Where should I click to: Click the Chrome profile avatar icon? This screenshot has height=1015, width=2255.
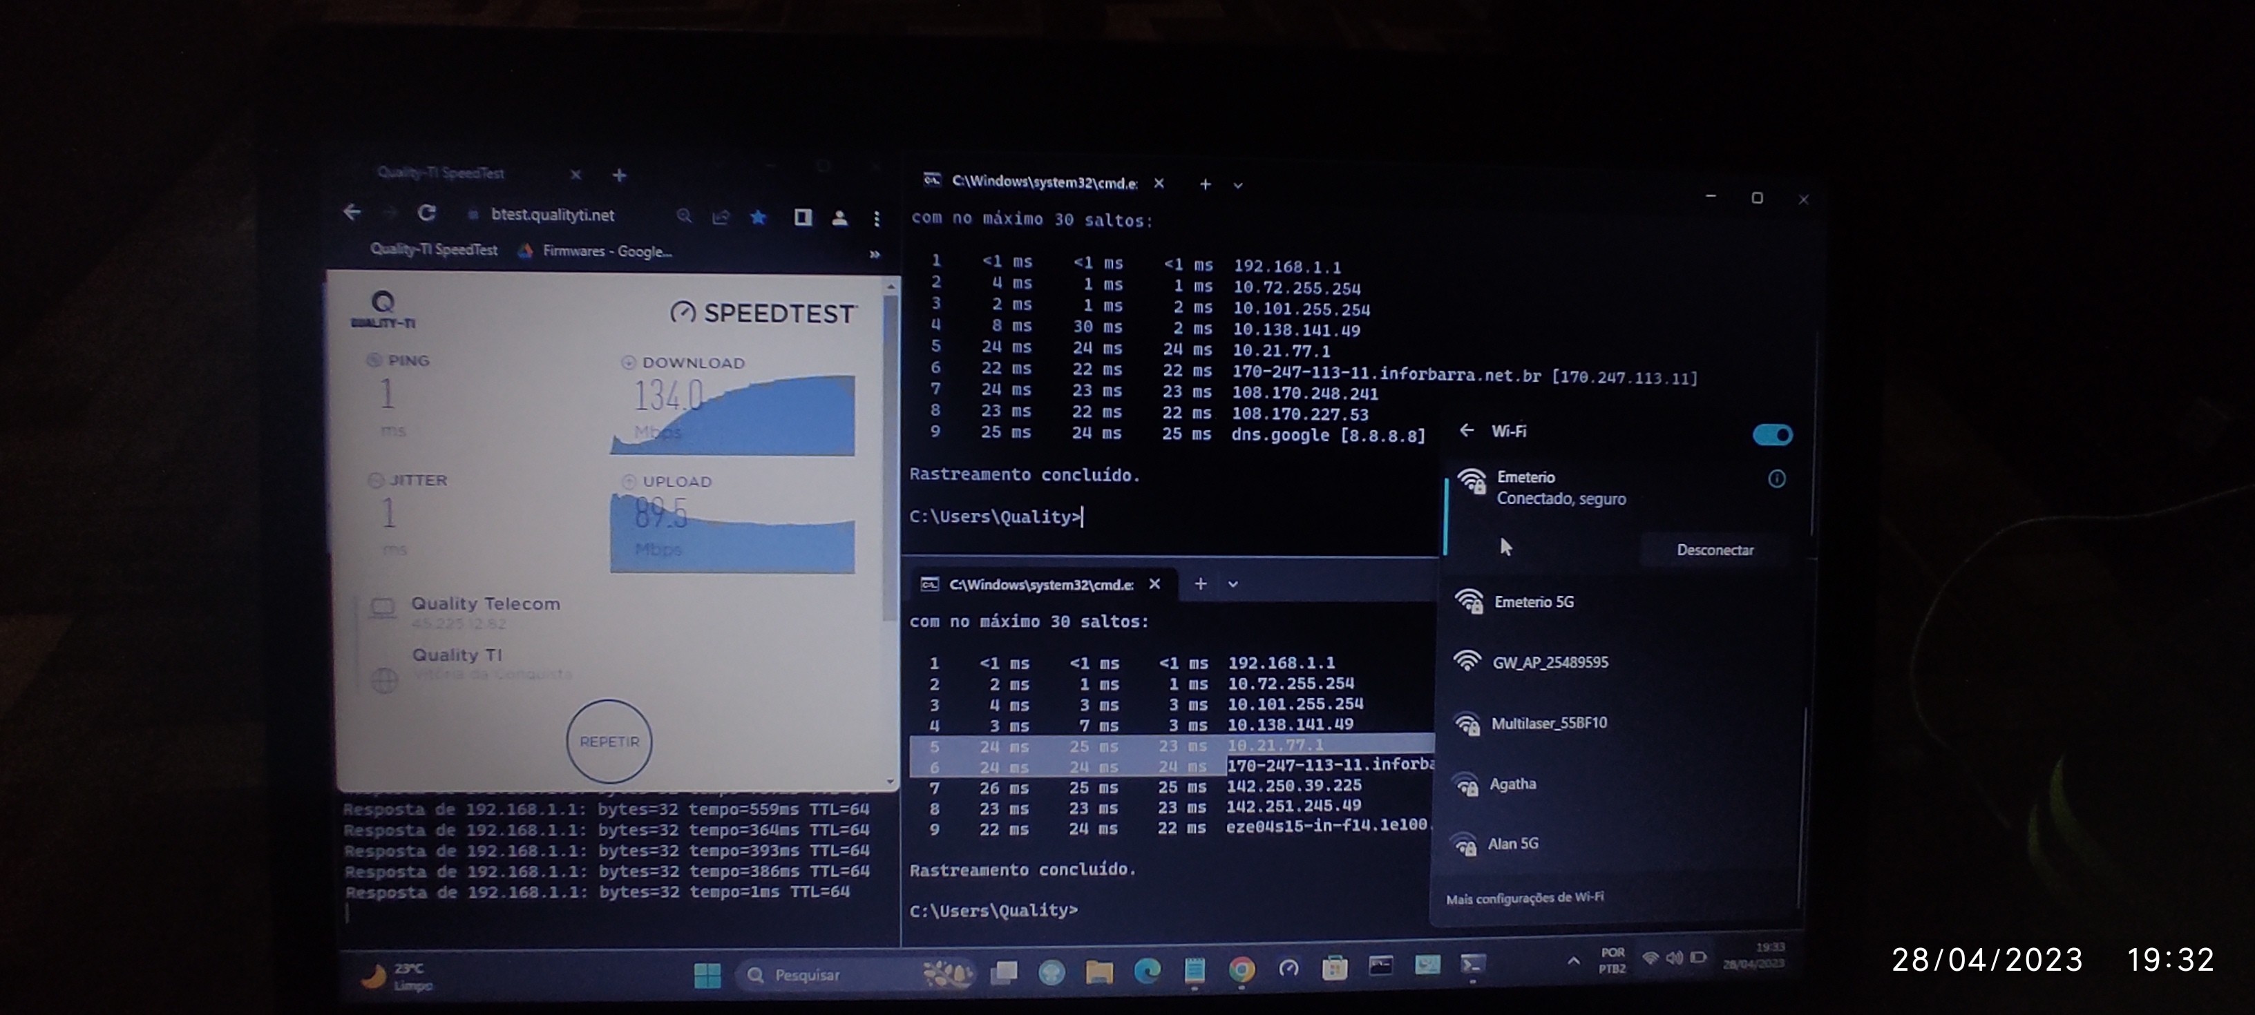[839, 218]
